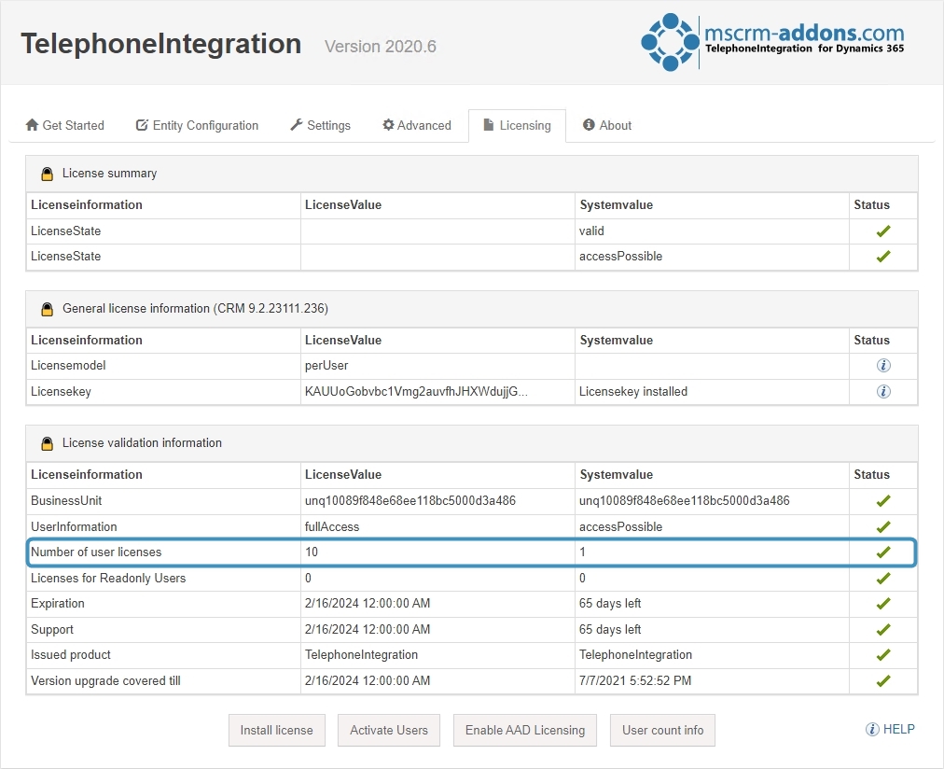
Task: Click '7/7/2021 5:52:52 PM' system value
Action: tap(635, 680)
